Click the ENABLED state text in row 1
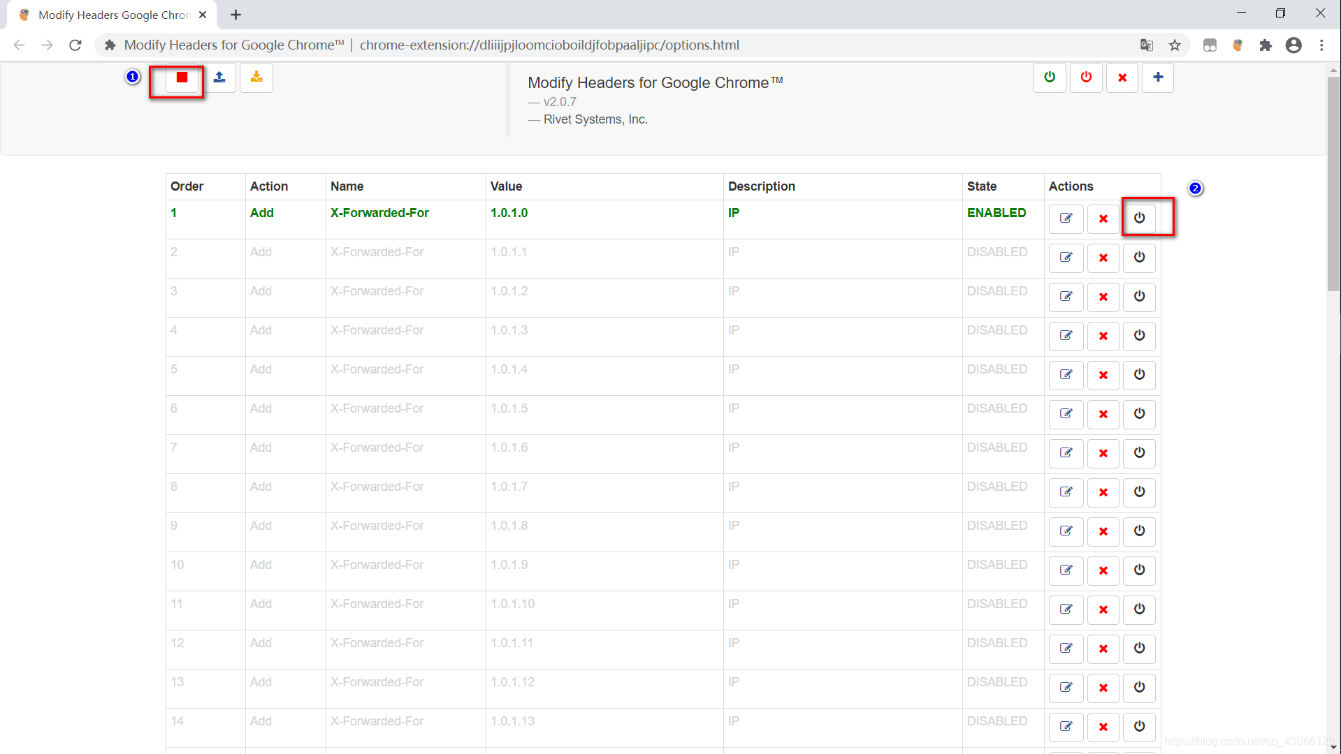 [x=996, y=213]
